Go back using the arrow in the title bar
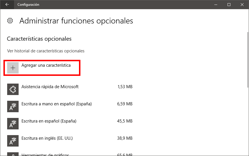This screenshot has height=156, width=249. pos(7,5)
